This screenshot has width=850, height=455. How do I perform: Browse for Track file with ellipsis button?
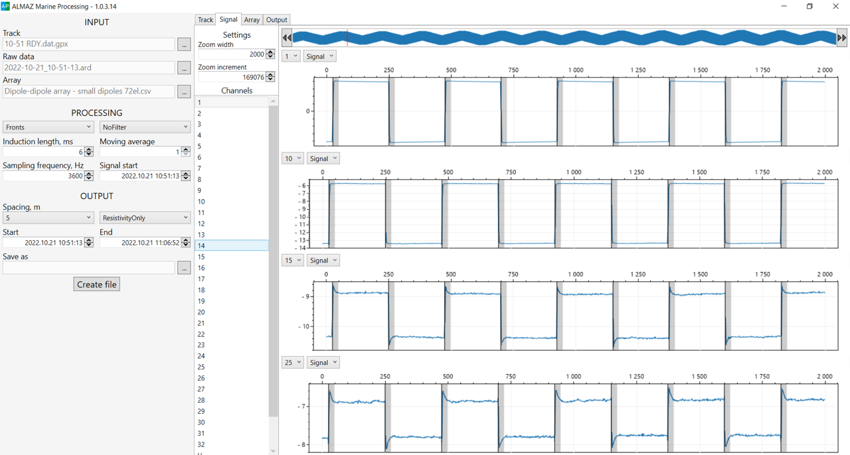[184, 44]
